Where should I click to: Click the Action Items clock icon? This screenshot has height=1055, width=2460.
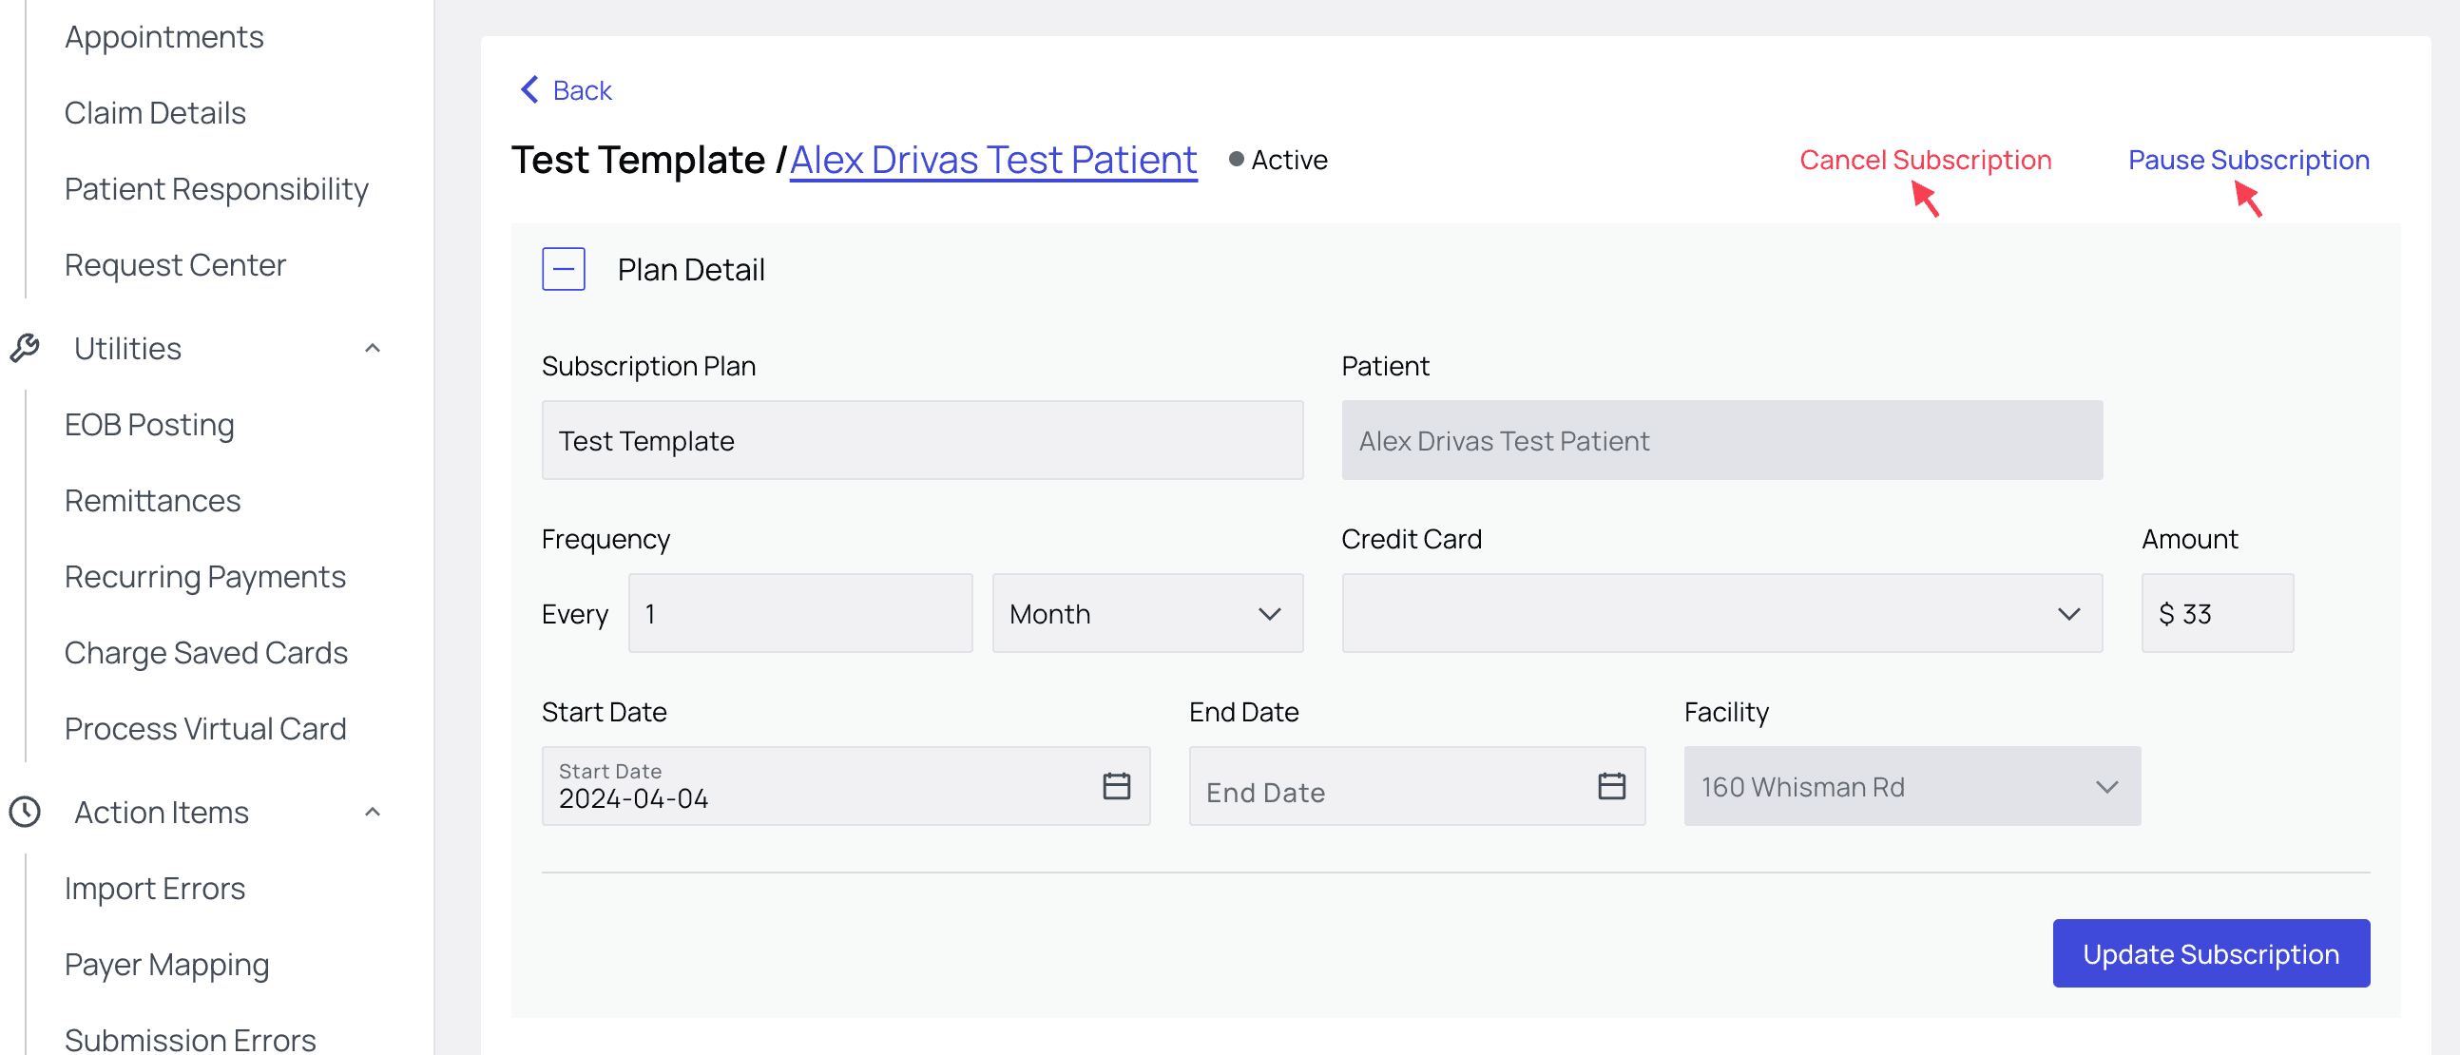25,812
